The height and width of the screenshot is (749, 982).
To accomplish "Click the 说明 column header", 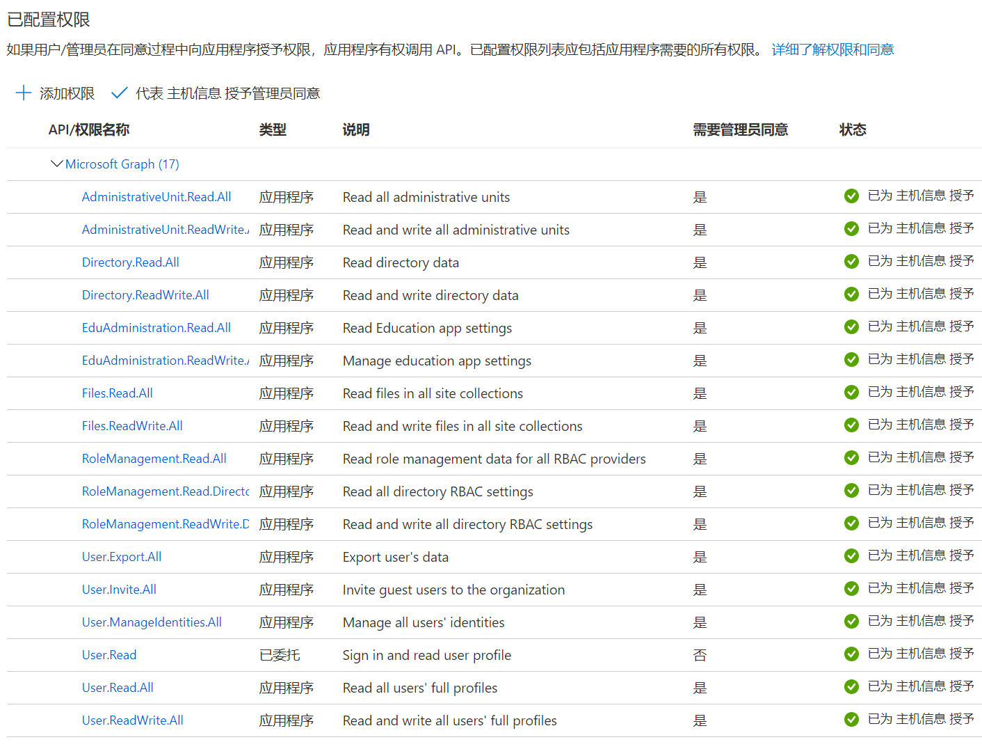I will (356, 129).
